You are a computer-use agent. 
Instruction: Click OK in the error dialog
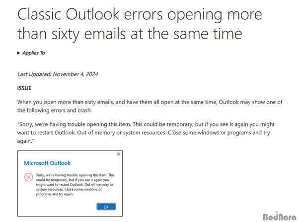pyautogui.click(x=106, y=207)
